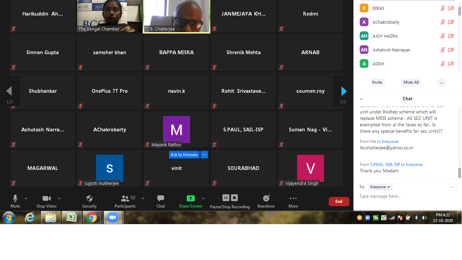This screenshot has width=462, height=260.
Task: Select The Bengal Chamber video tile
Action: point(110,16)
